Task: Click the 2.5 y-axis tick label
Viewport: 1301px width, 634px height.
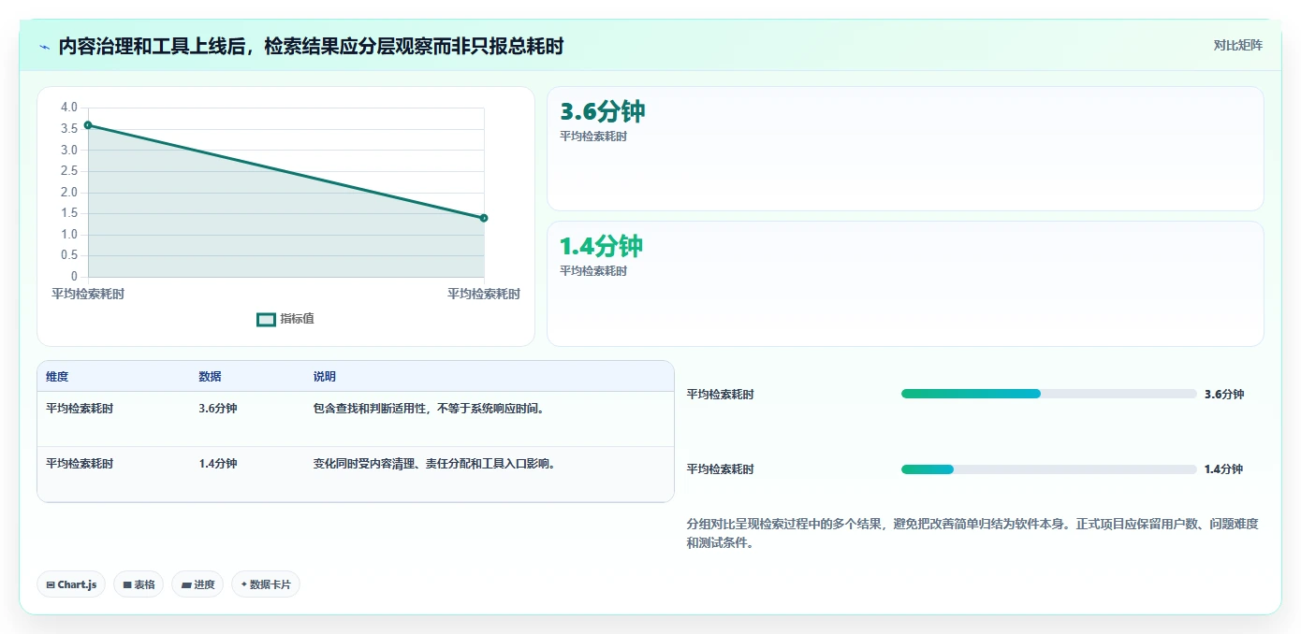Action: pyautogui.click(x=68, y=171)
